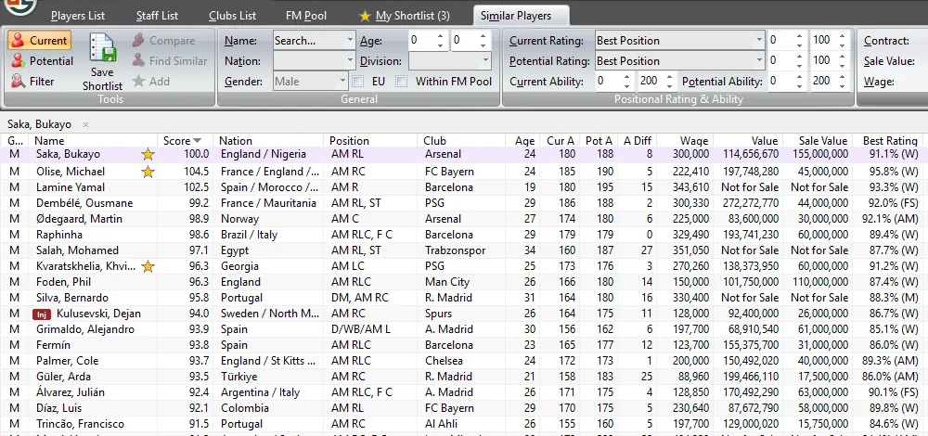
Task: Toggle the EU checkbox
Action: (358, 82)
